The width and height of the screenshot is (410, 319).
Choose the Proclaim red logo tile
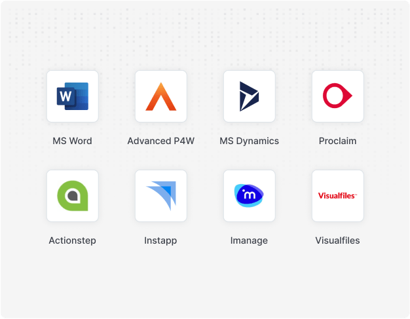337,96
